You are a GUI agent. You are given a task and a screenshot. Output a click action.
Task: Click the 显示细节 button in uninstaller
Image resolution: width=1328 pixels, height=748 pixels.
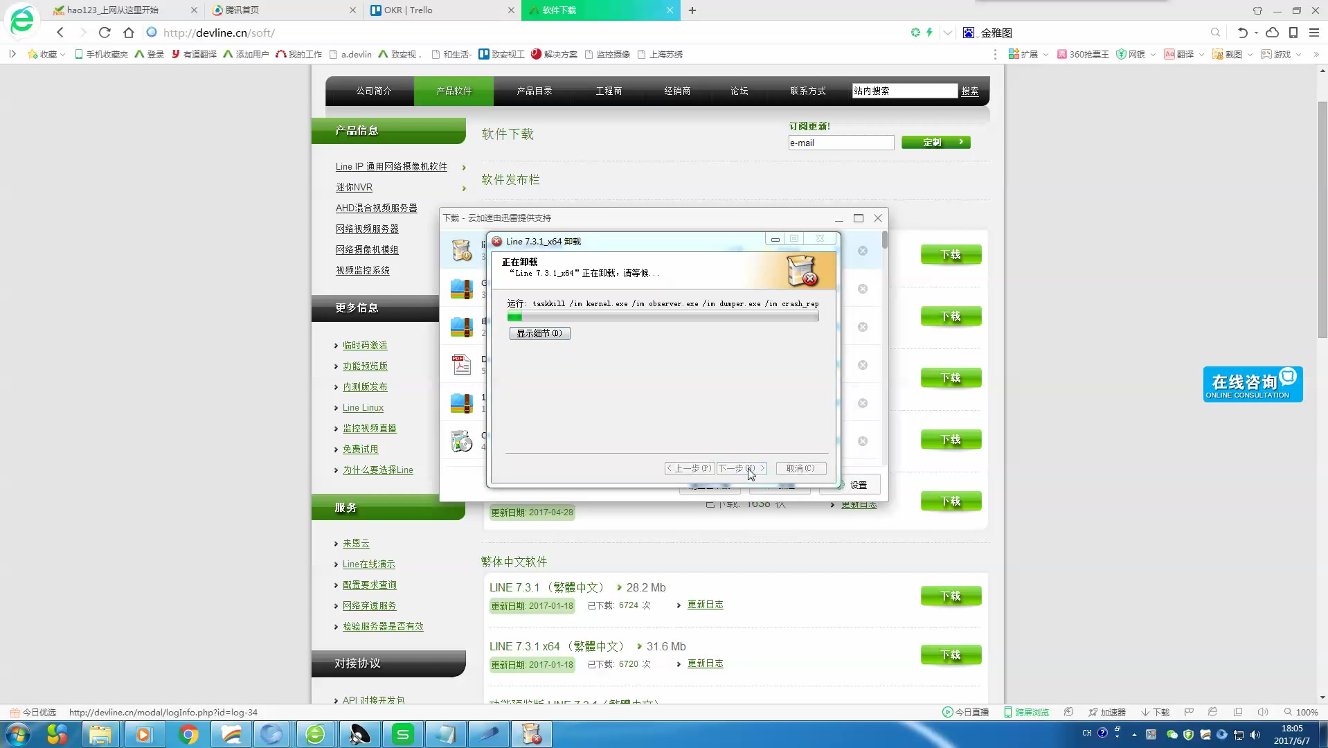539,333
